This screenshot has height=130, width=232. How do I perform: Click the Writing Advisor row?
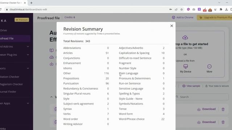click(x=86, y=124)
